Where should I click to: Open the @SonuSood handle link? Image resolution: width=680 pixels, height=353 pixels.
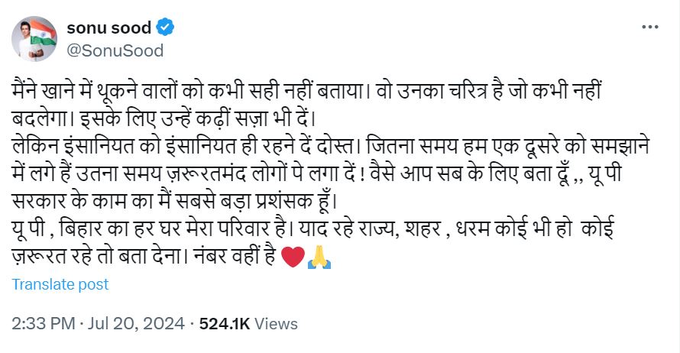(x=115, y=50)
